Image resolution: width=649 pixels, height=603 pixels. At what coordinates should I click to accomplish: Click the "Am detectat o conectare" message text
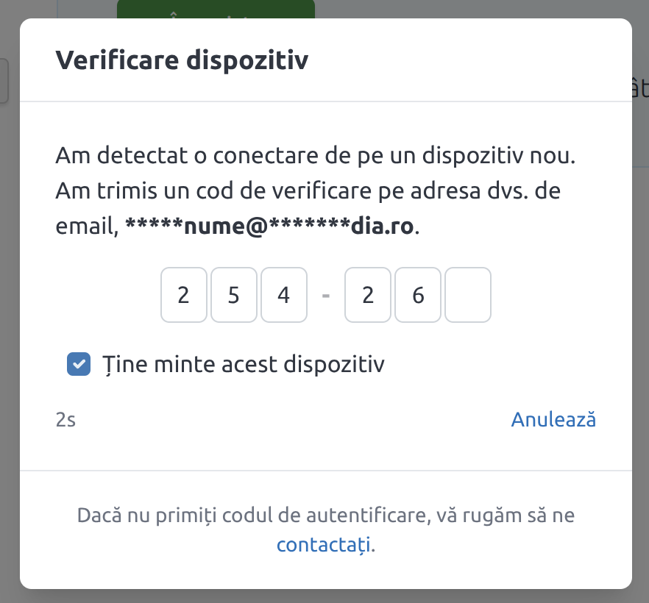pyautogui.click(x=314, y=157)
